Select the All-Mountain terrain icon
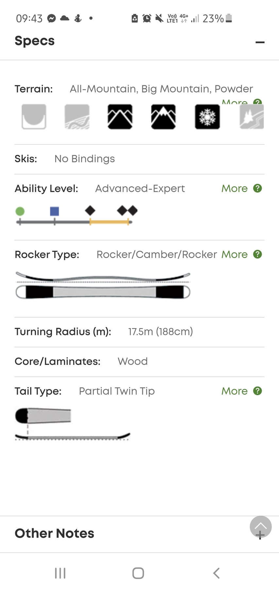This screenshot has width=279, height=590. [x=120, y=117]
